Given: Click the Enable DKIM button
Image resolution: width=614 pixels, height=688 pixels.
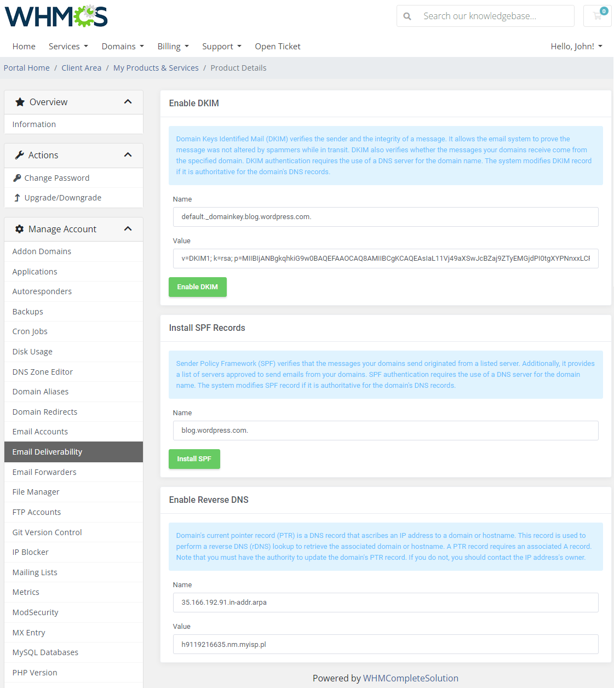Looking at the screenshot, I should 198,287.
